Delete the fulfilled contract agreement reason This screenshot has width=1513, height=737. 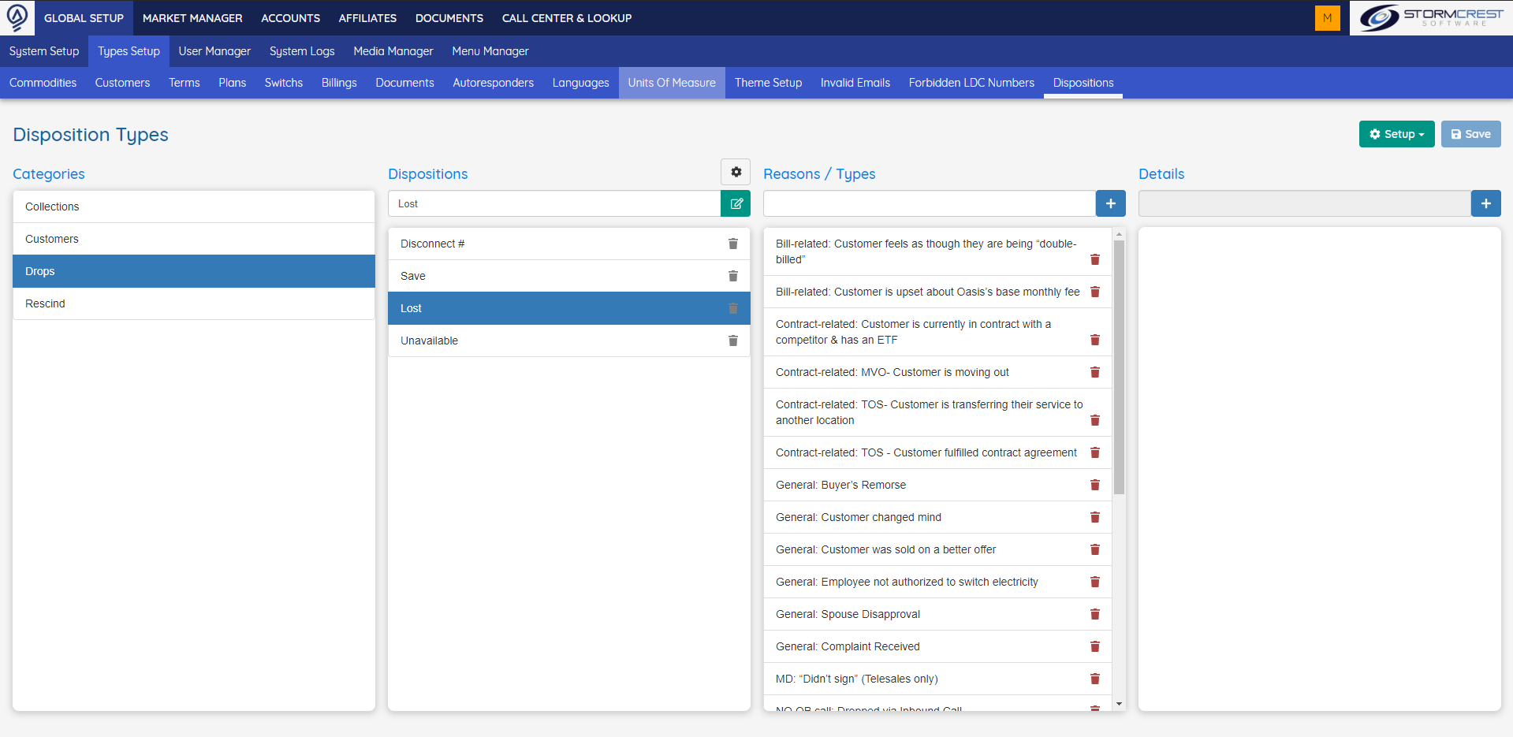(x=1094, y=452)
